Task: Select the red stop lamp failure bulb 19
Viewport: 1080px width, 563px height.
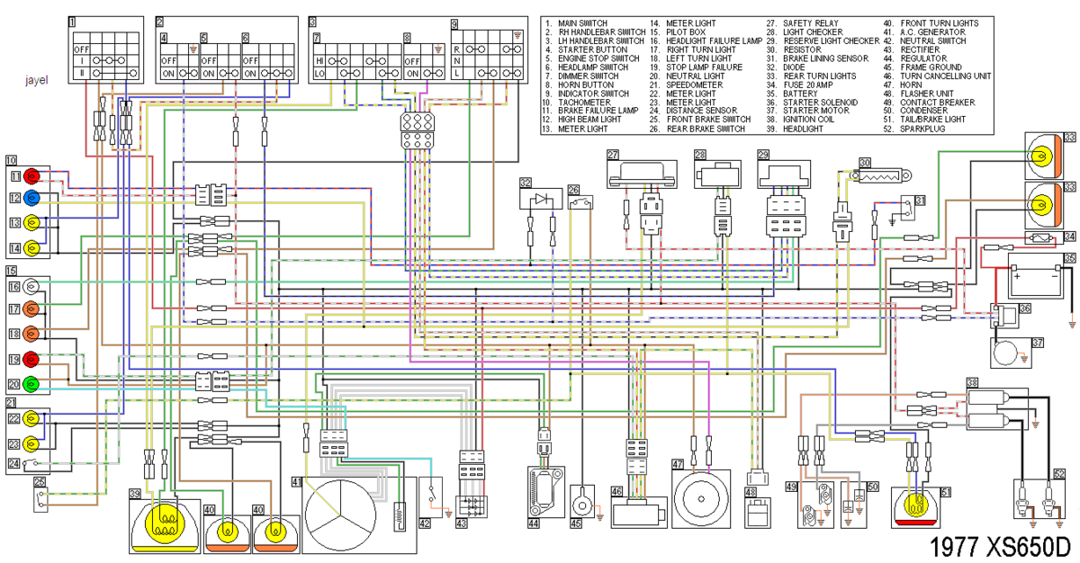Action: pyautogui.click(x=32, y=360)
